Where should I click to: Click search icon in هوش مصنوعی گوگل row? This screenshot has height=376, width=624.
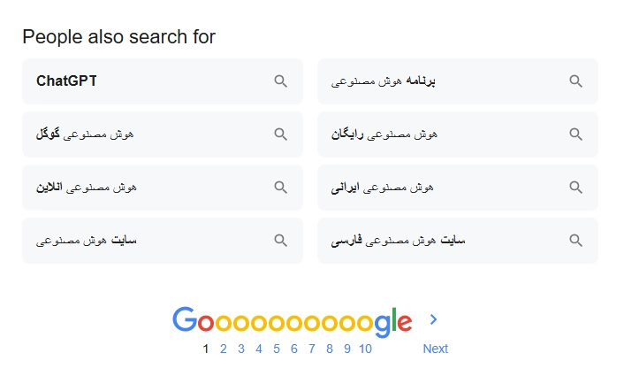280,134
